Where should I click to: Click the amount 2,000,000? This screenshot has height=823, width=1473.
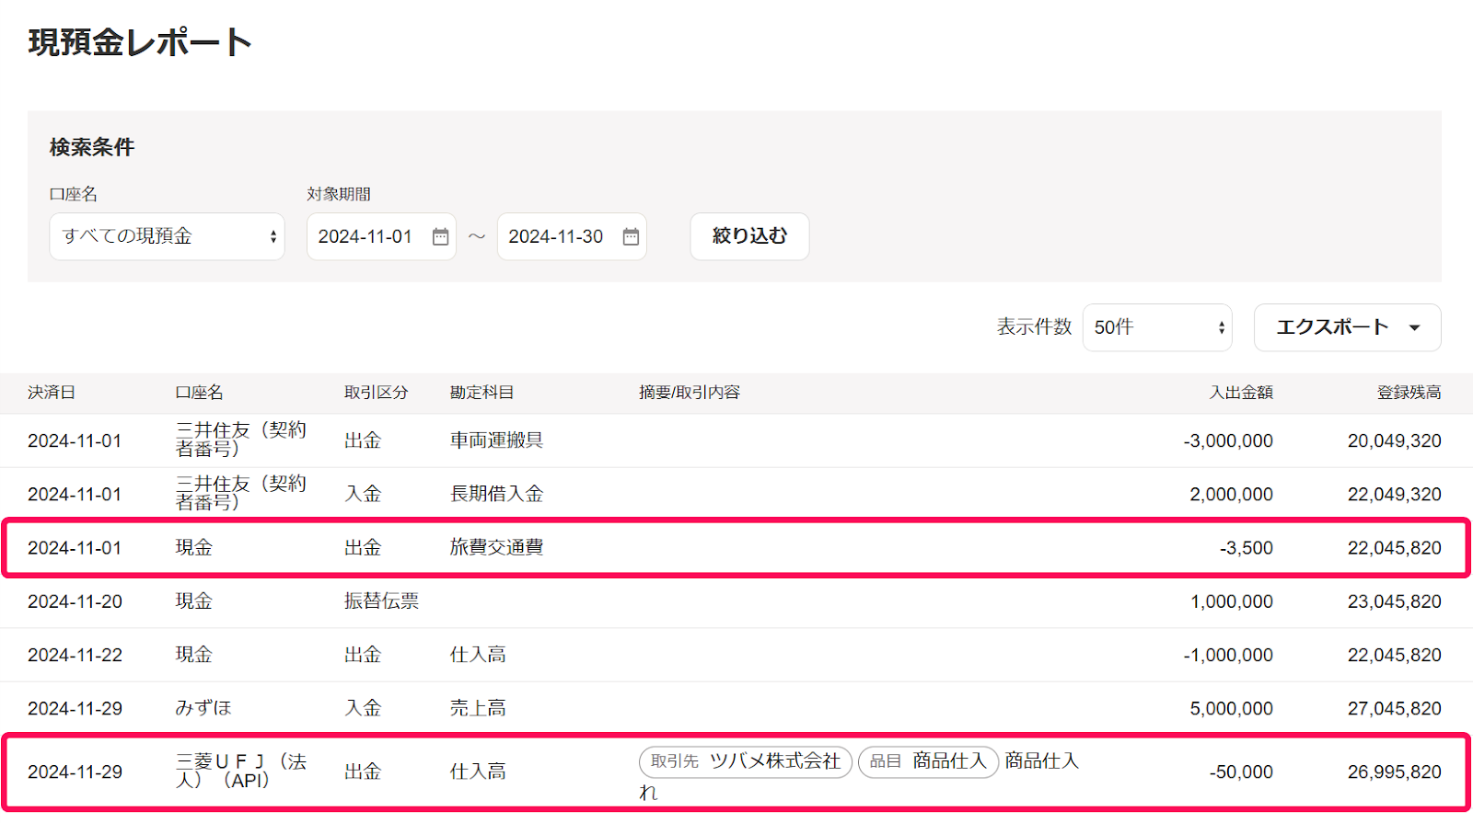tap(1231, 494)
